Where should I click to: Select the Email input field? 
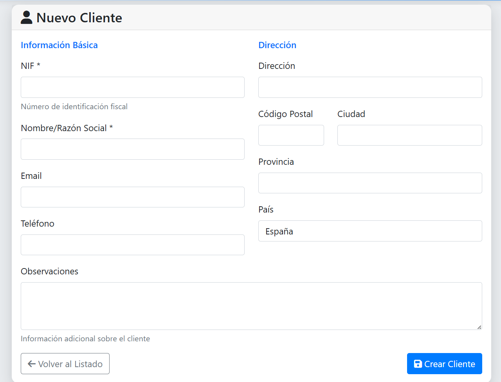click(132, 197)
